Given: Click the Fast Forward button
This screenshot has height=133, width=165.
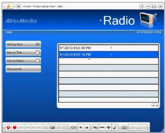Looking at the screenshot, I should 34,127.
